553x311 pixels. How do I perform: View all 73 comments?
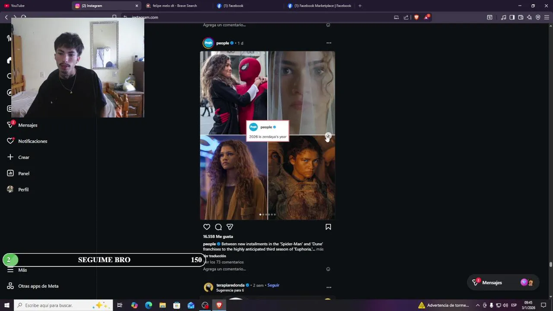(223, 262)
